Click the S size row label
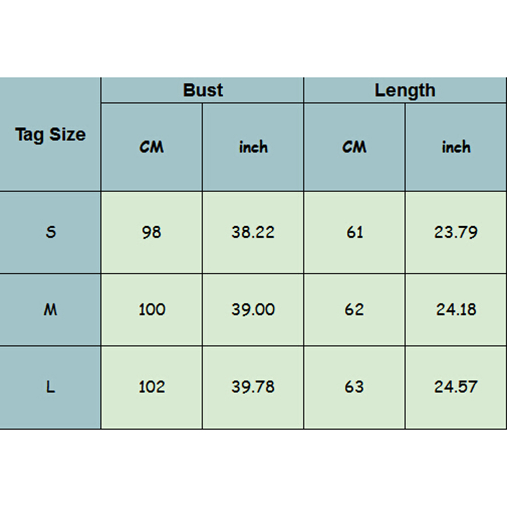Image resolution: width=507 pixels, height=507 pixels. click(50, 232)
